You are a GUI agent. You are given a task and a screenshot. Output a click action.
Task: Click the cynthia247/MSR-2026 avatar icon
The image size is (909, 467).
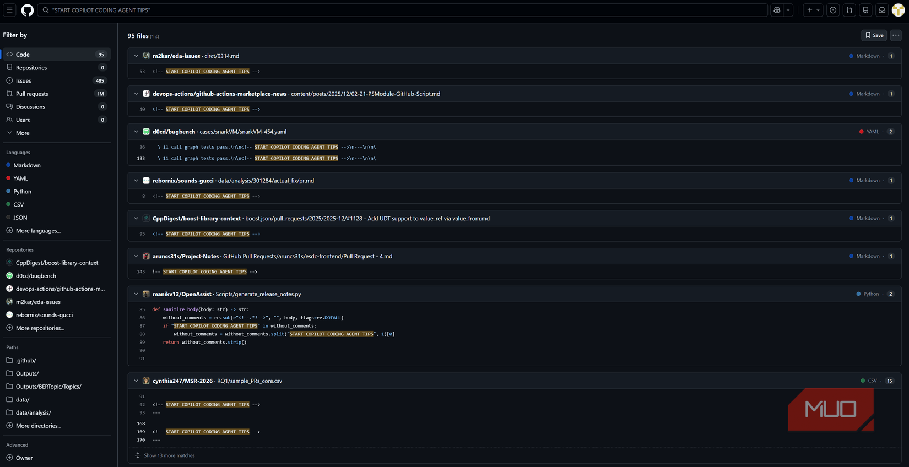pyautogui.click(x=146, y=381)
